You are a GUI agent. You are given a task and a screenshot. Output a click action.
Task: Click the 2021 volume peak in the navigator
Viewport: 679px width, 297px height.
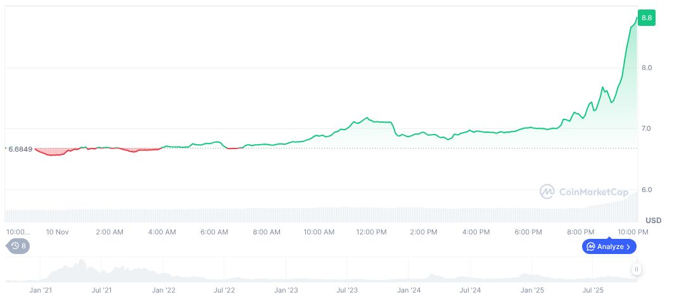coord(80,264)
